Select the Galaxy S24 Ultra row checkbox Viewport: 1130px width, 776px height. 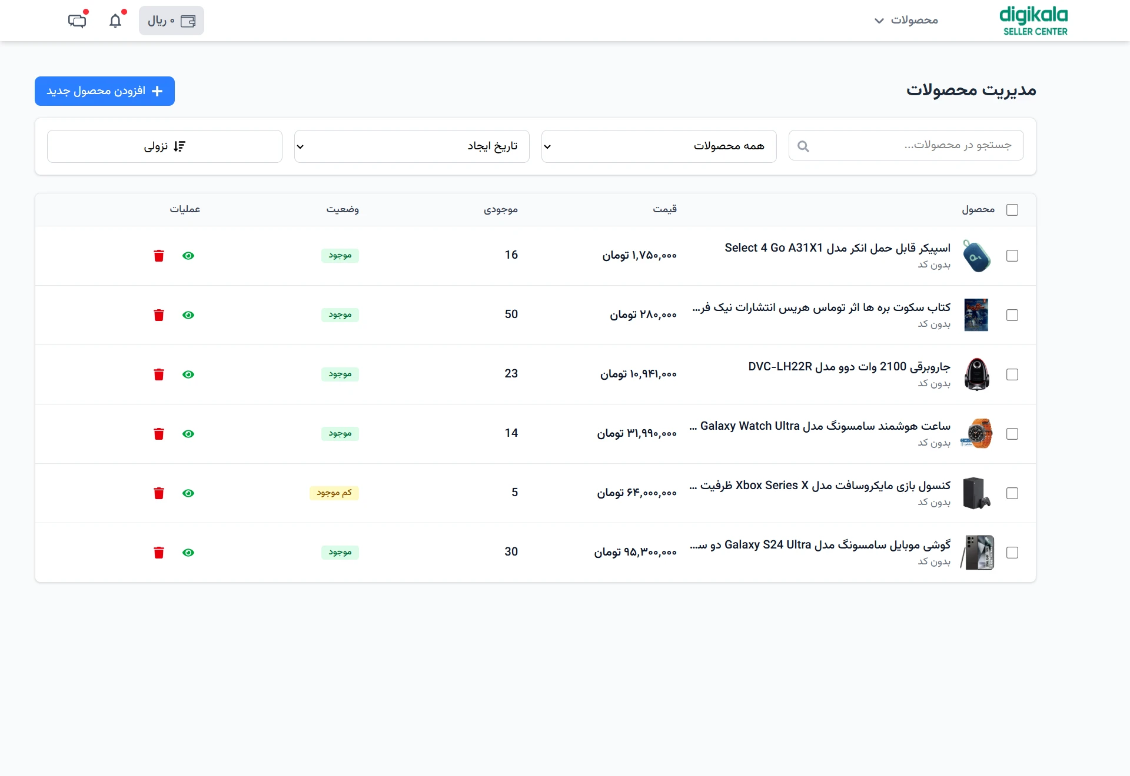[1012, 553]
